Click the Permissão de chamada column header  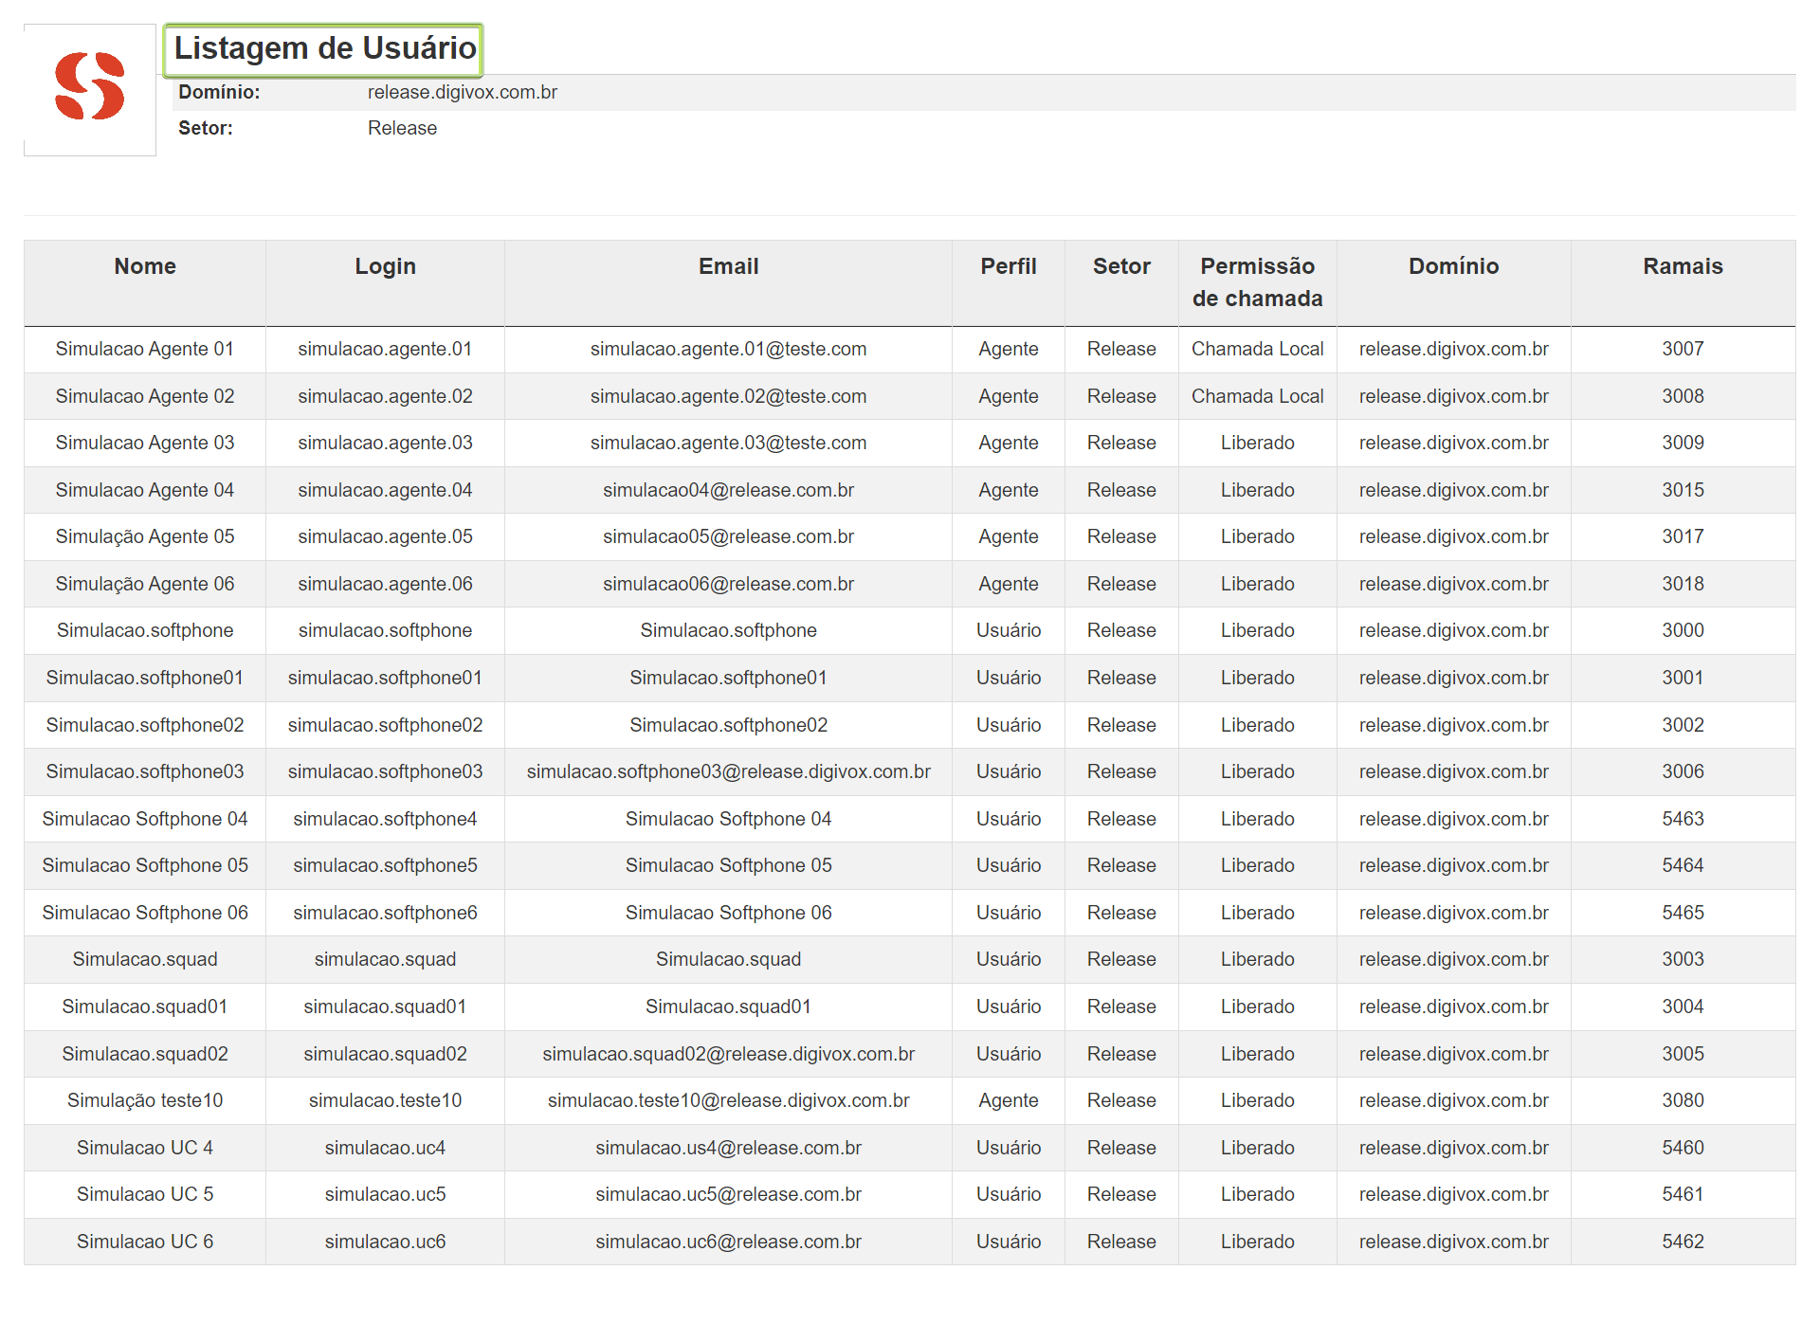(1257, 281)
